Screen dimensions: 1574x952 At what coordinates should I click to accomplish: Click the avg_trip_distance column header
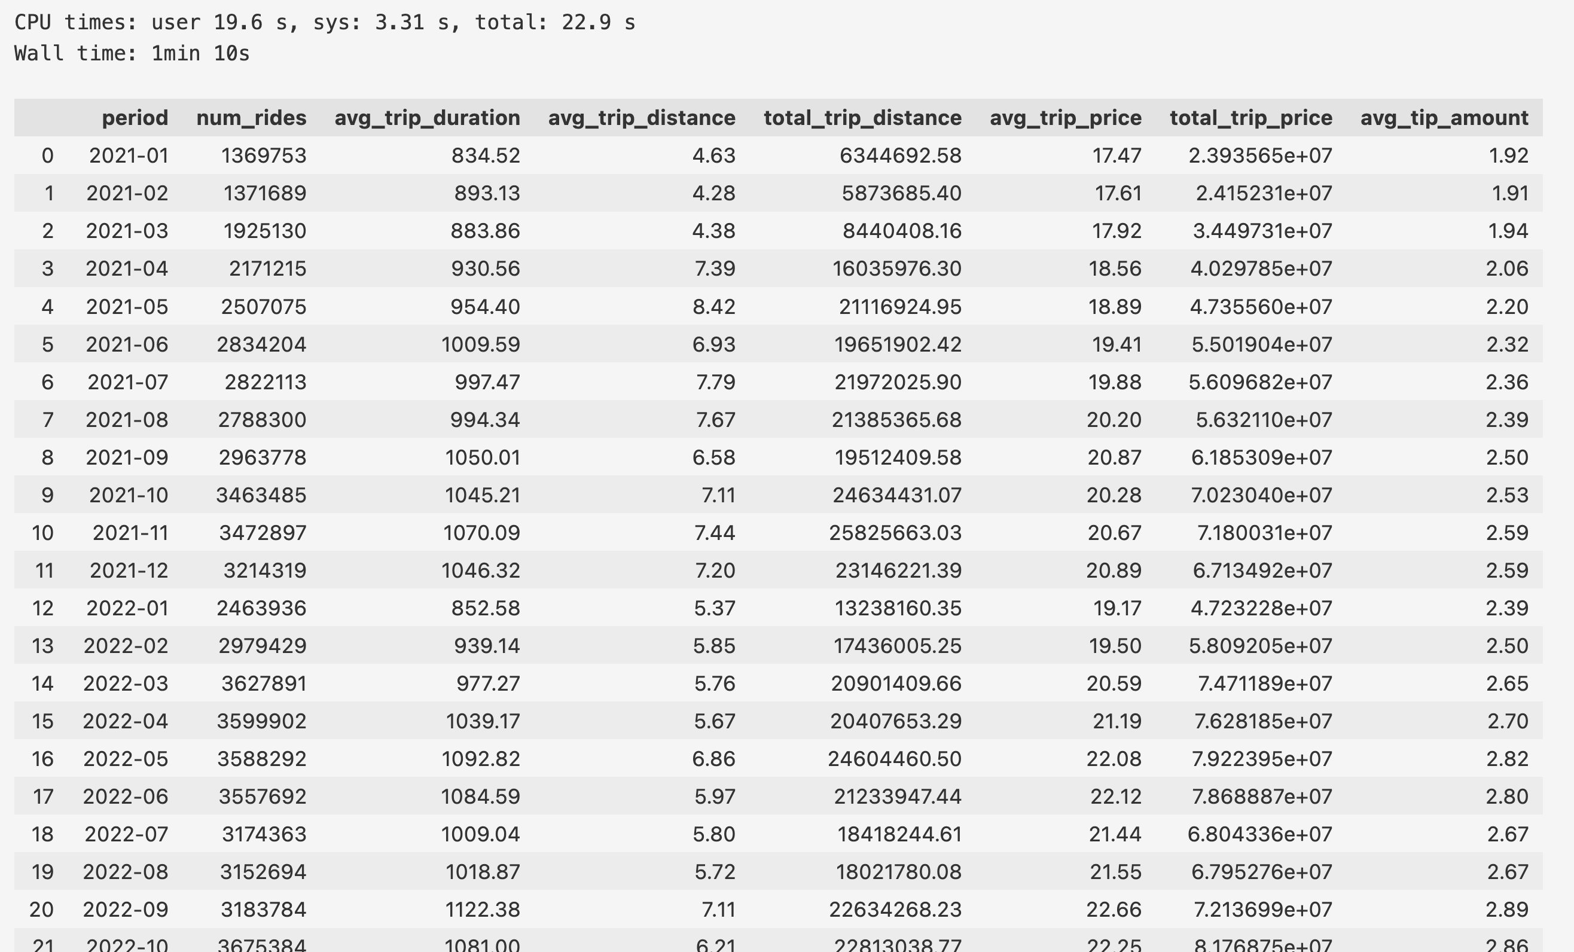(641, 118)
